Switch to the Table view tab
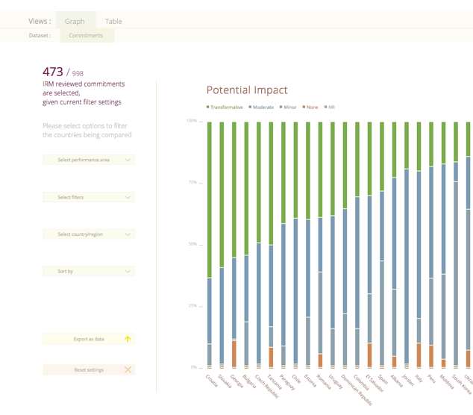 113,21
